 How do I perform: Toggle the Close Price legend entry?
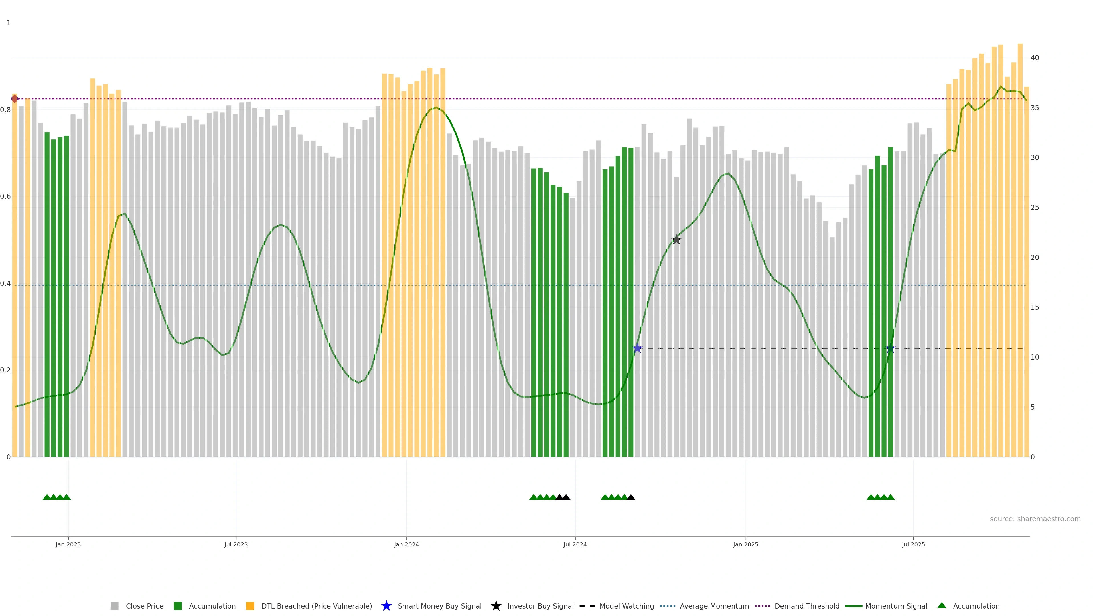[x=144, y=606]
